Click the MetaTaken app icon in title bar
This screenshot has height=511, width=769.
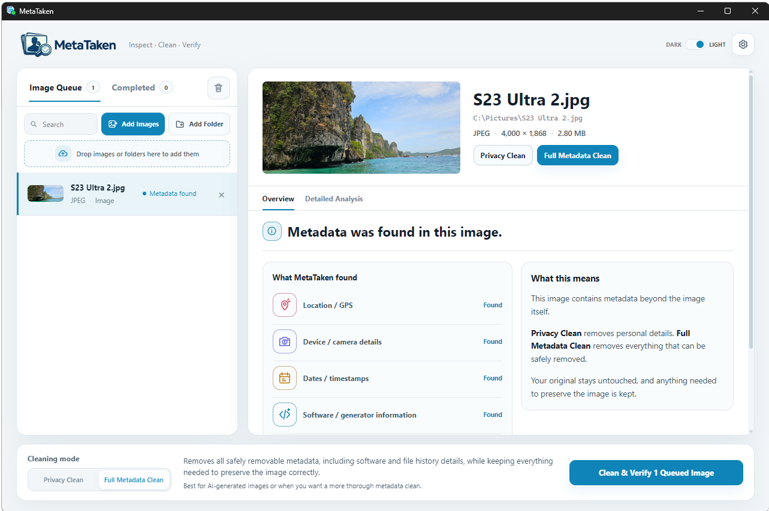(11, 11)
